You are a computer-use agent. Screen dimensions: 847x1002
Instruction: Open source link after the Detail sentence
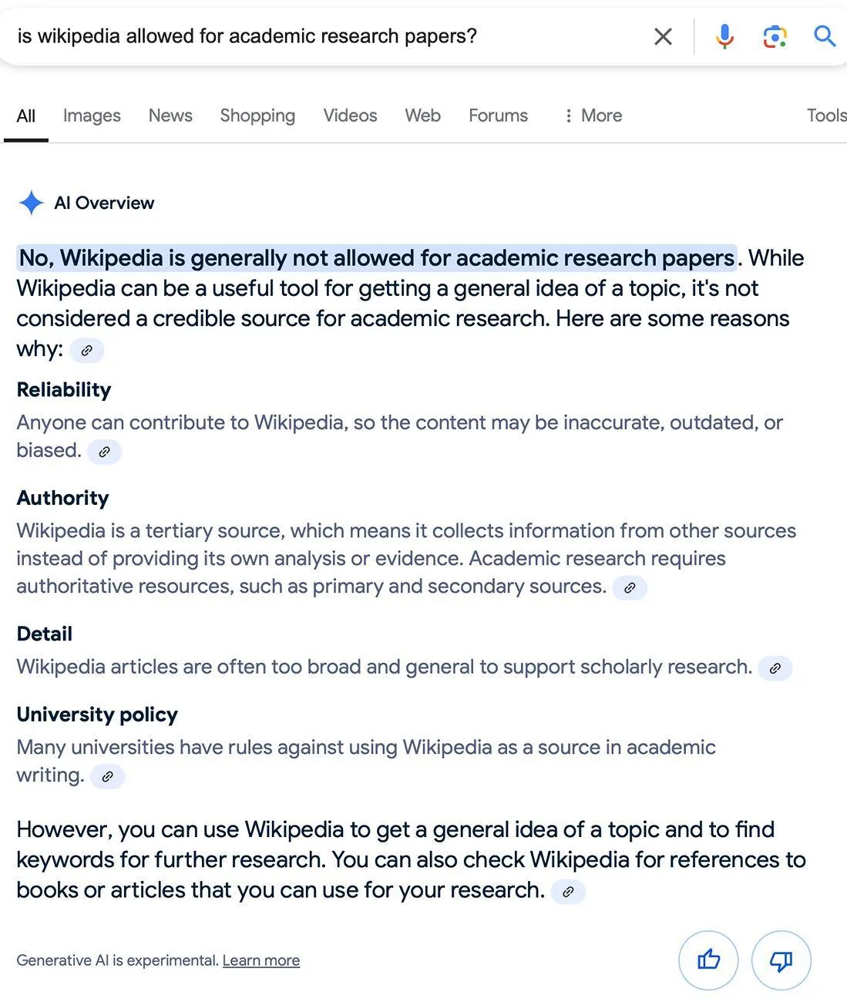click(x=775, y=668)
